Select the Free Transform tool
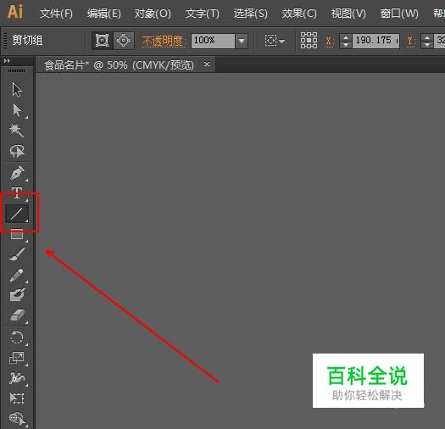The width and height of the screenshot is (445, 429). (17, 398)
